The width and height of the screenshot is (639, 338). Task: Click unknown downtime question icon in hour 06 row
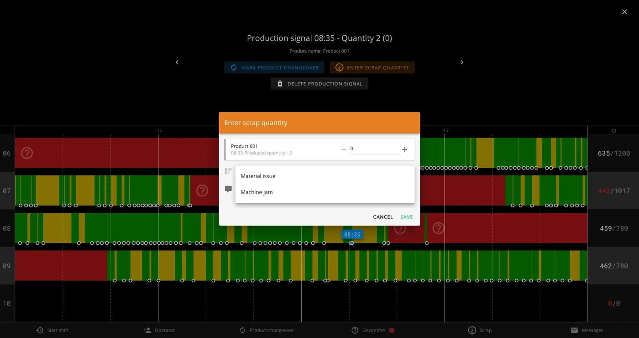point(27,153)
